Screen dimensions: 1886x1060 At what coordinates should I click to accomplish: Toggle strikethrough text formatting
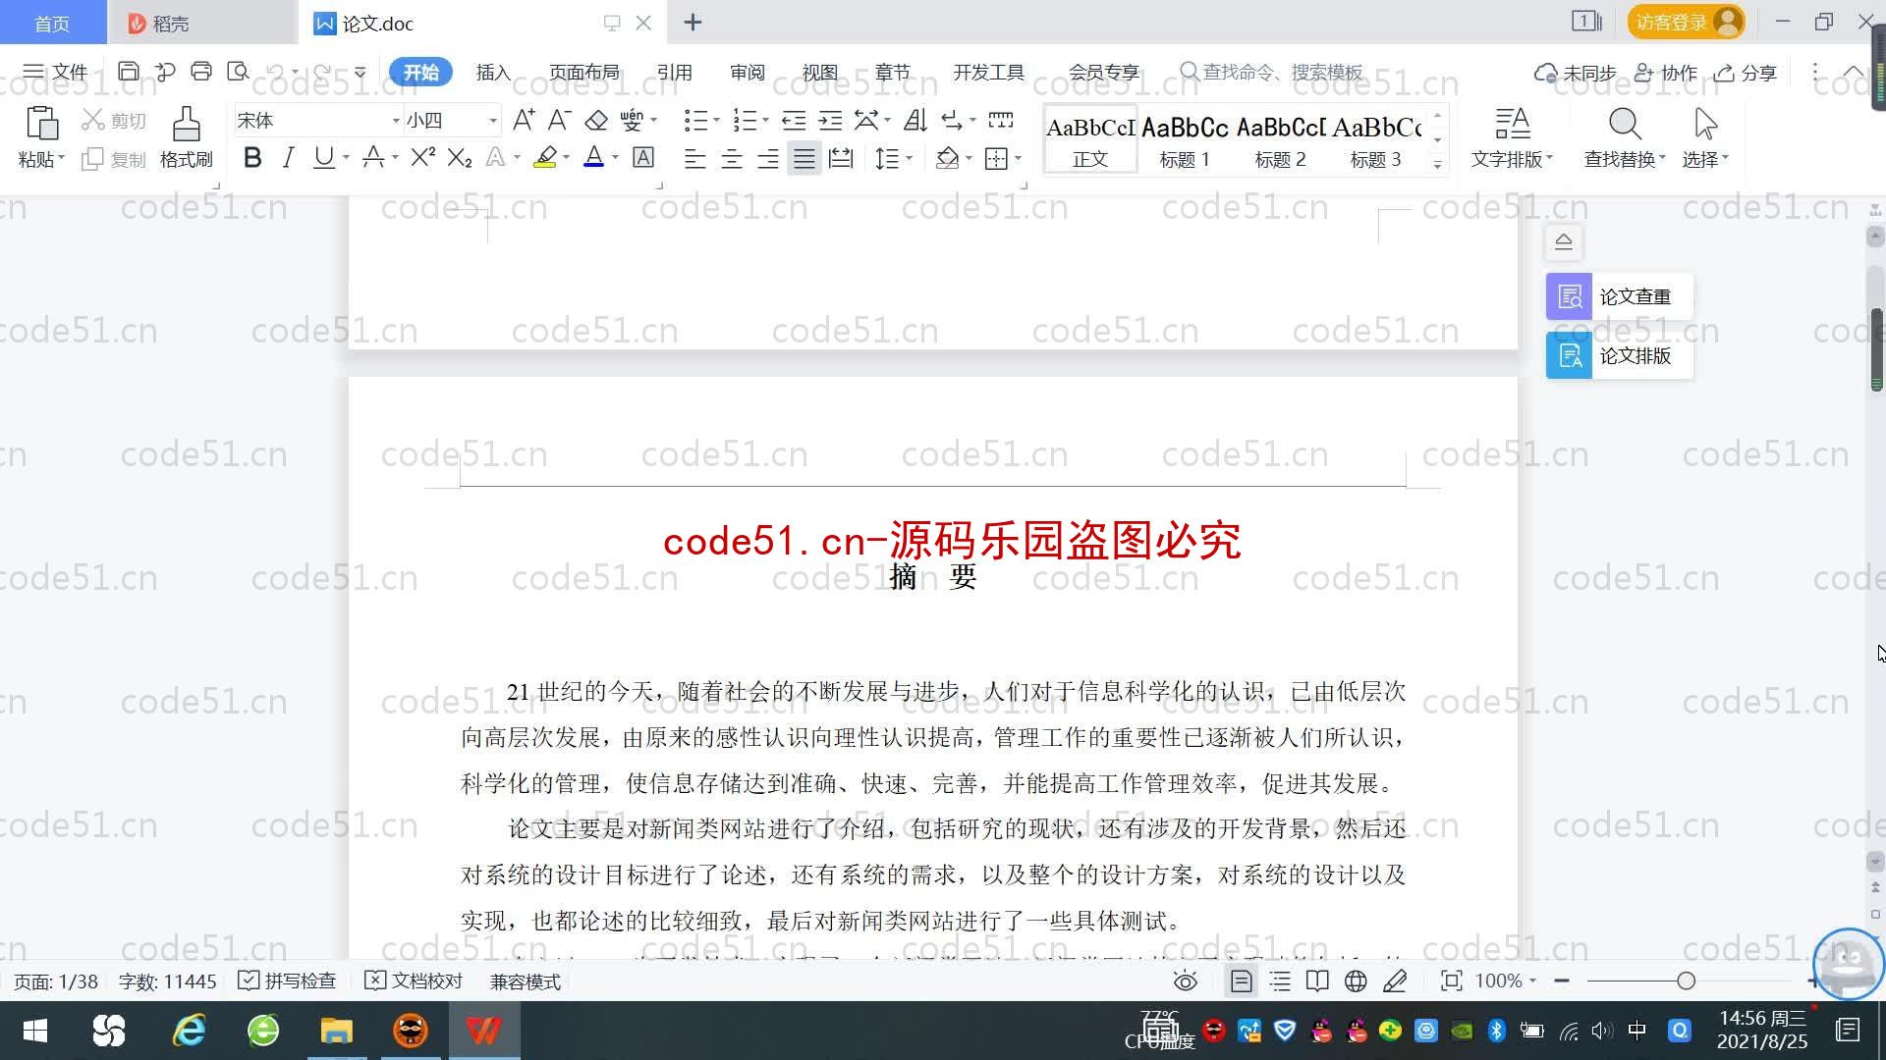click(x=373, y=157)
